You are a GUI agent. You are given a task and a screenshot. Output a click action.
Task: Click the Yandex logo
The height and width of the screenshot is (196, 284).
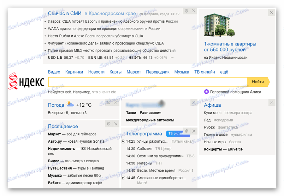[25, 81]
